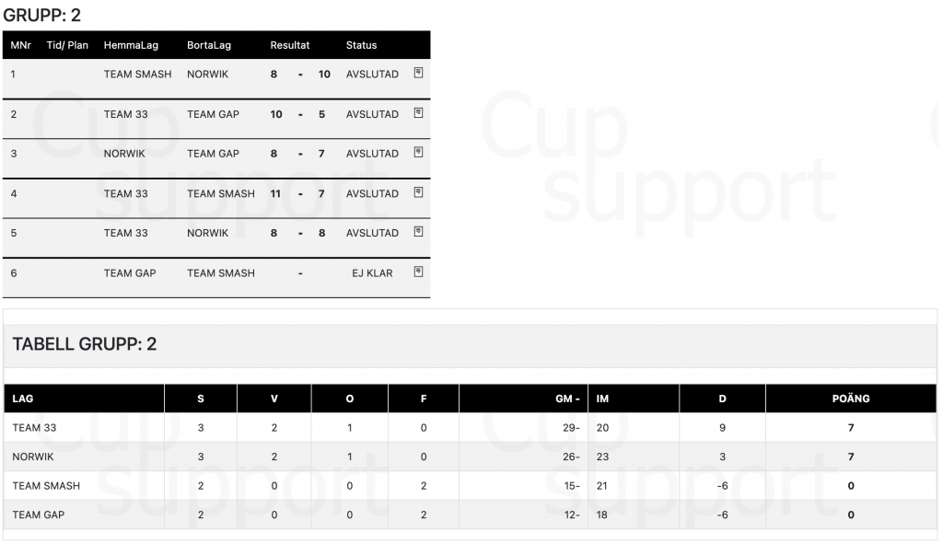Select TEAM GAP in standings table
The height and width of the screenshot is (544, 943).
pos(39,515)
